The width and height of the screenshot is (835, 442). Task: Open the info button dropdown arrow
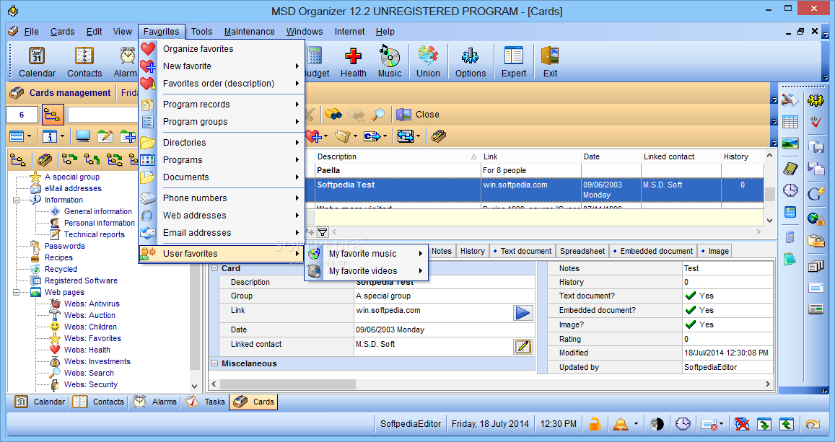(x=62, y=137)
